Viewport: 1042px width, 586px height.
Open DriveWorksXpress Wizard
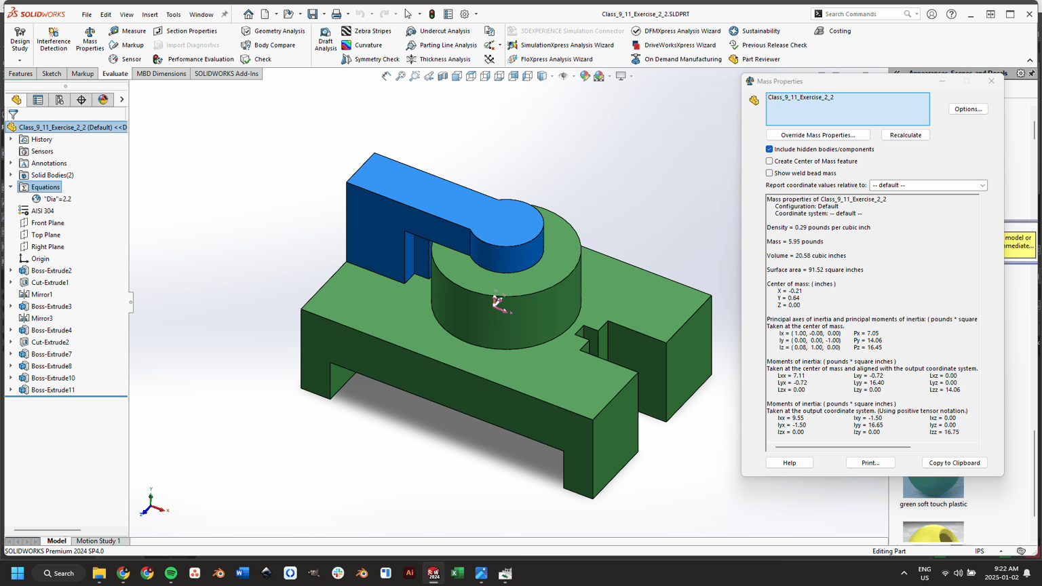click(673, 45)
